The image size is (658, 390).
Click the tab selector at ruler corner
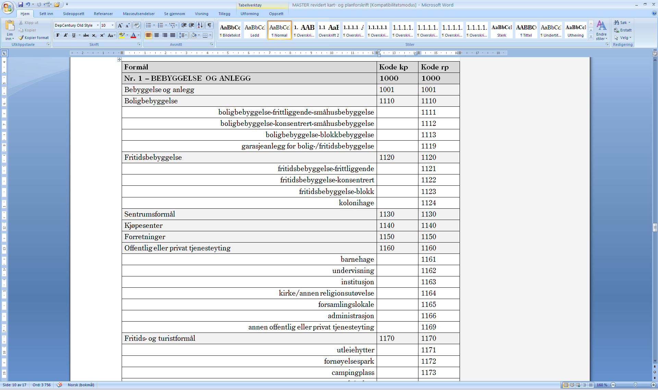[x=4, y=53]
